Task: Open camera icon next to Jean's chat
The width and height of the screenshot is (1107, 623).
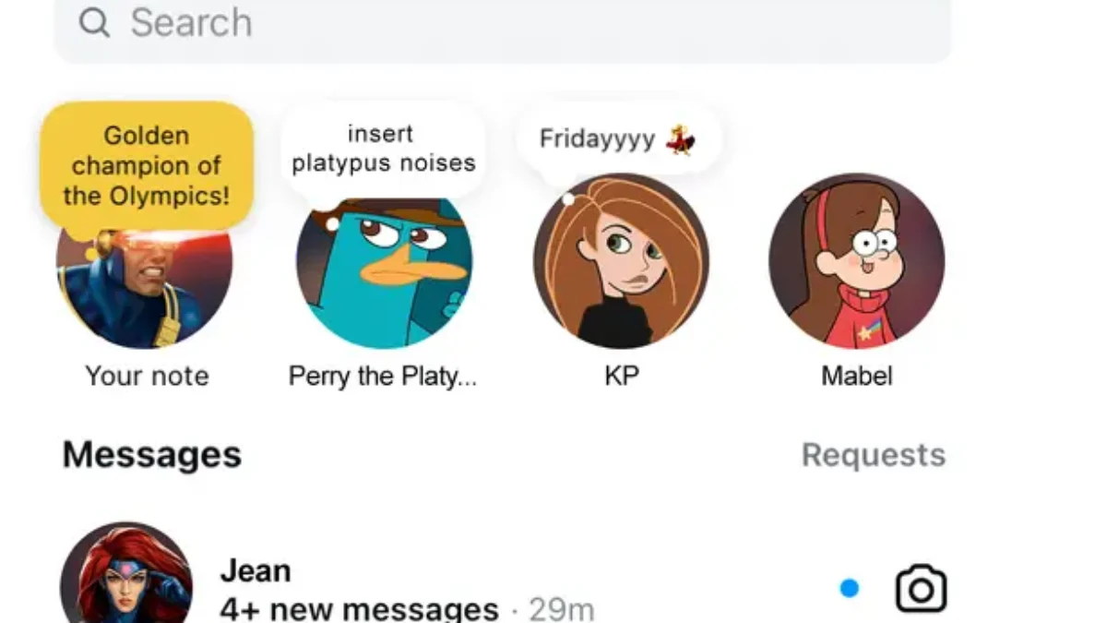Action: (921, 589)
